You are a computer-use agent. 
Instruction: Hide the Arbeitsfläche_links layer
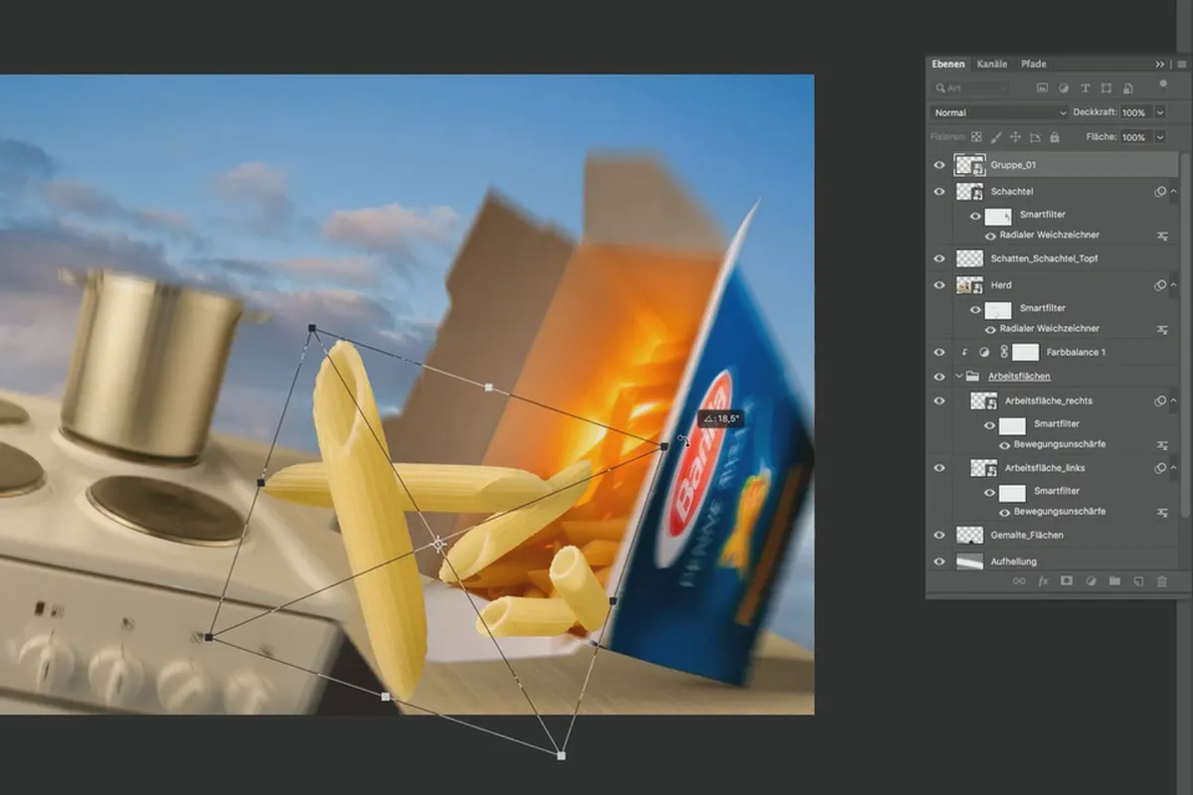pyautogui.click(x=939, y=468)
